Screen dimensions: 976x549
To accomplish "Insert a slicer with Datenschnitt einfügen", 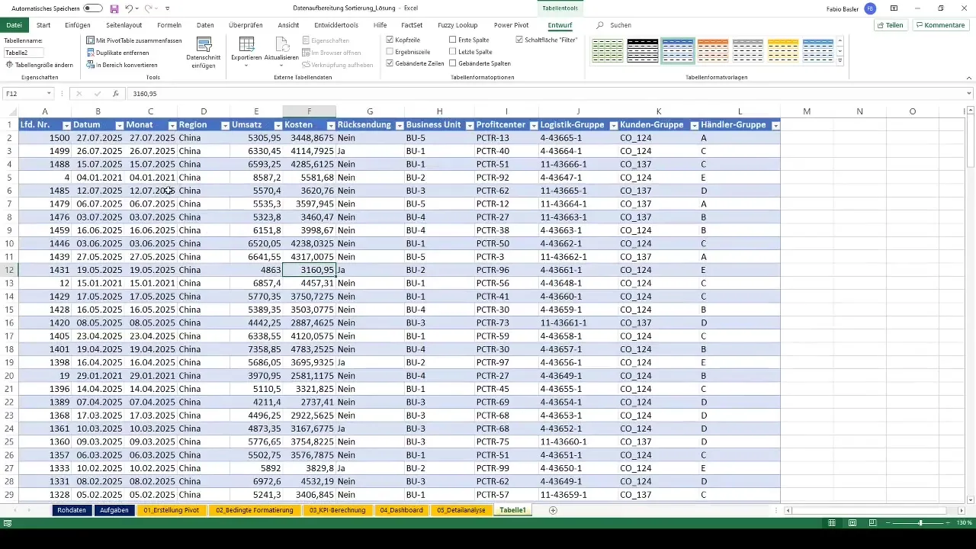I will (204, 53).
